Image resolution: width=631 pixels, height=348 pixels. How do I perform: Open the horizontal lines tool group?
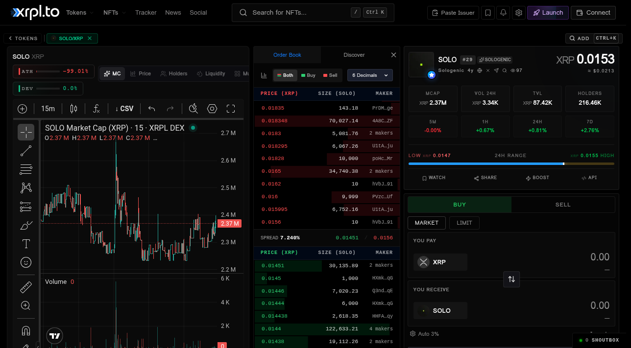coord(26,169)
